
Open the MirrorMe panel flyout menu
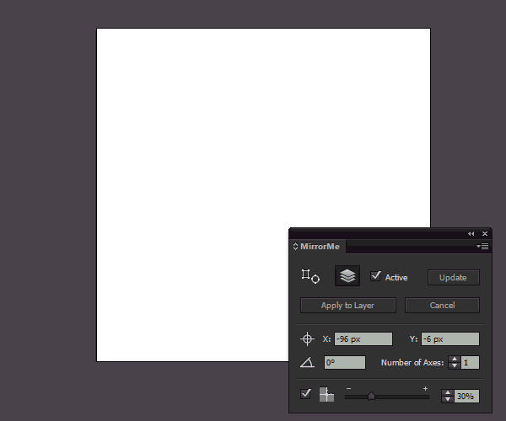[483, 247]
